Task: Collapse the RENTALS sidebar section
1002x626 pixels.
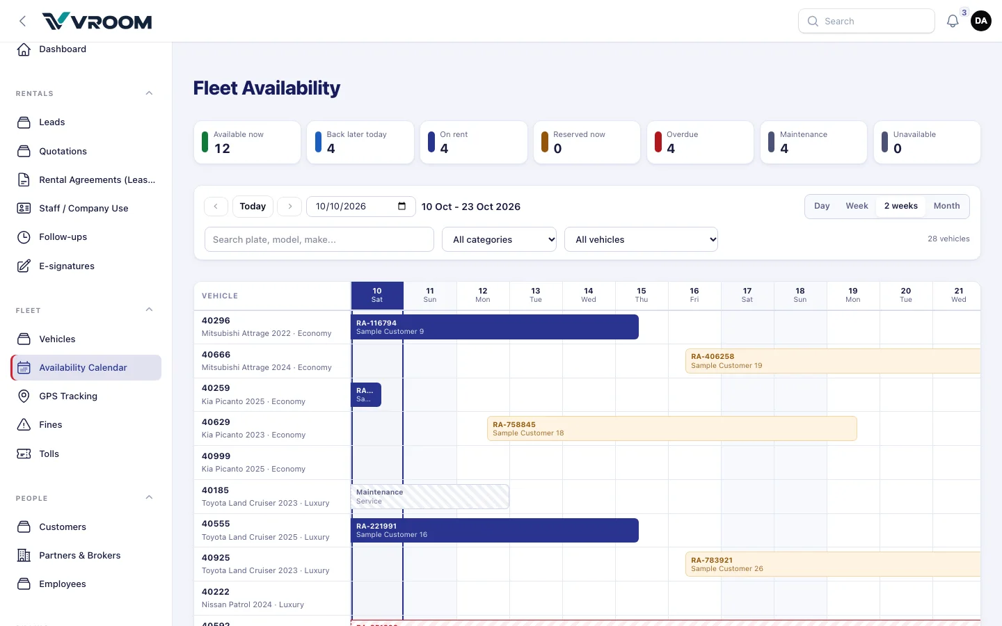Action: coord(149,93)
